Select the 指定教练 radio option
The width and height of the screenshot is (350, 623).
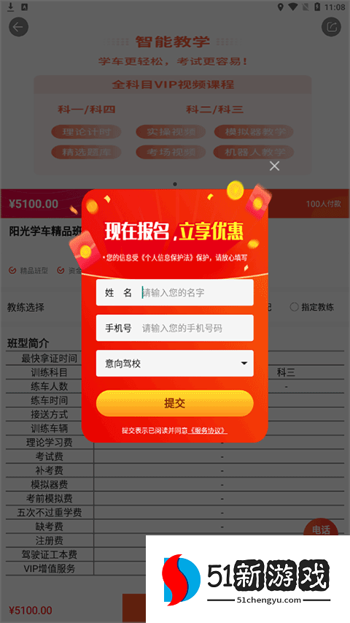(311, 307)
